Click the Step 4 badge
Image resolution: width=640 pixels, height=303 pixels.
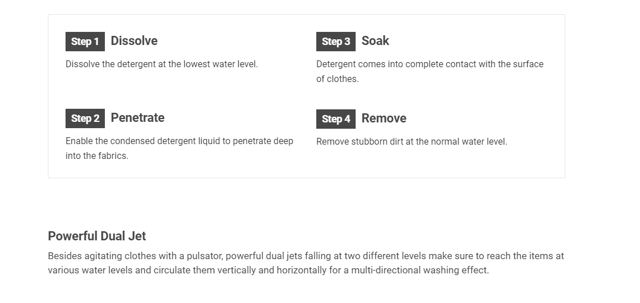pyautogui.click(x=336, y=118)
